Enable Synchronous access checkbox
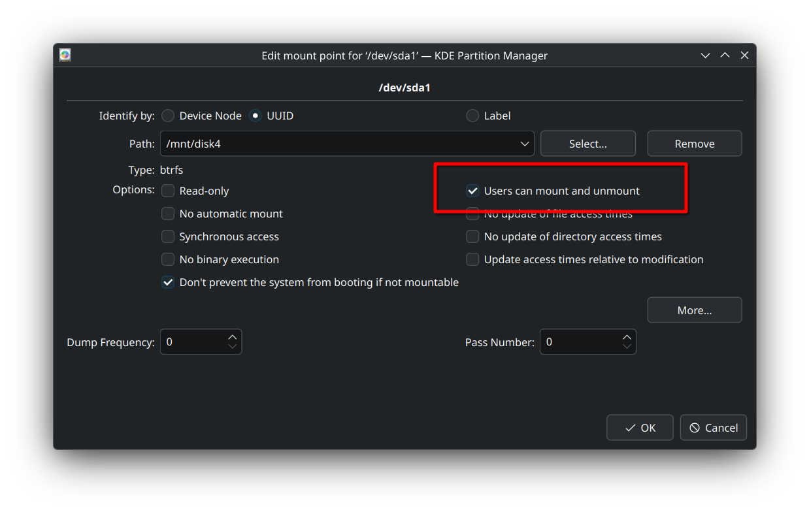The width and height of the screenshot is (809, 512). tap(168, 236)
